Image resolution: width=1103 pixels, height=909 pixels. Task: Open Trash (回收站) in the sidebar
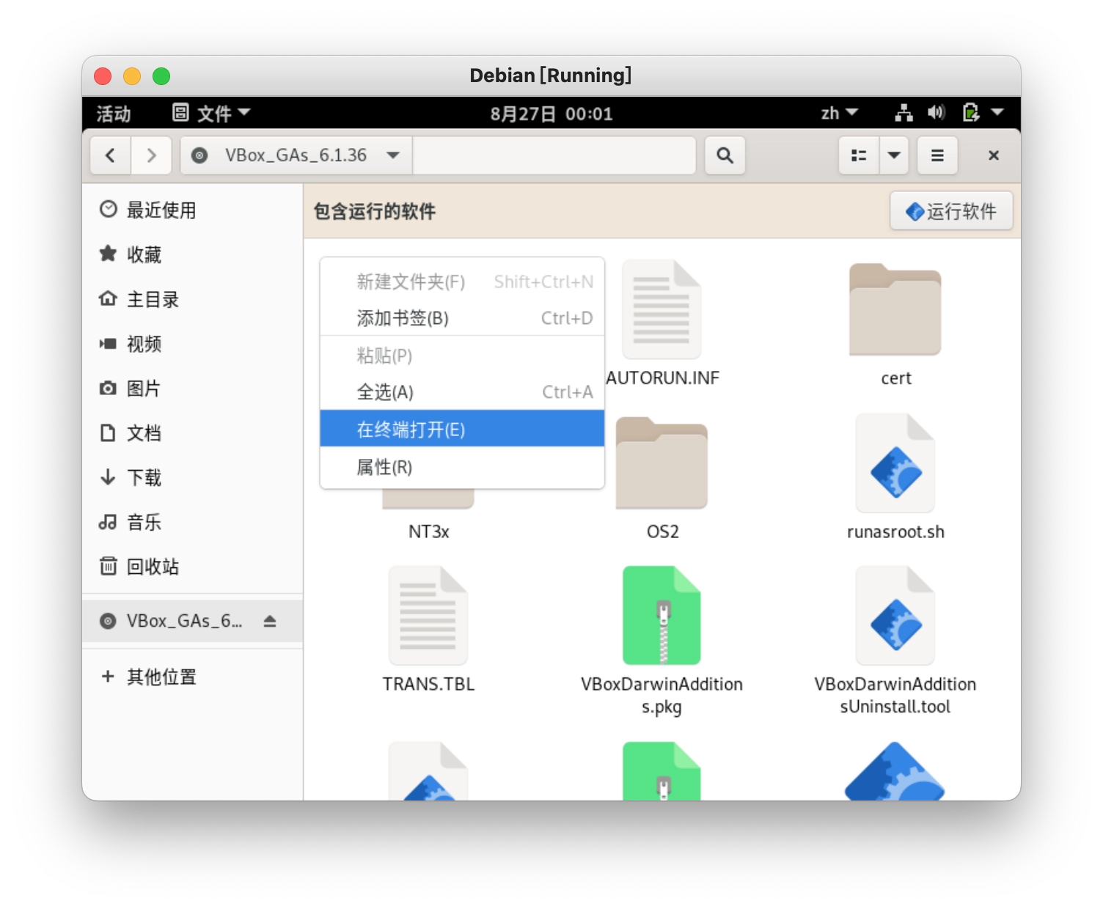click(193, 567)
